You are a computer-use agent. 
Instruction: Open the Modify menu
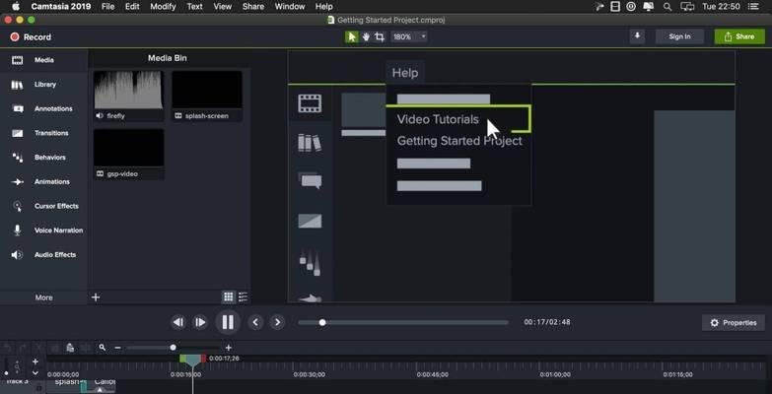pyautogui.click(x=163, y=6)
